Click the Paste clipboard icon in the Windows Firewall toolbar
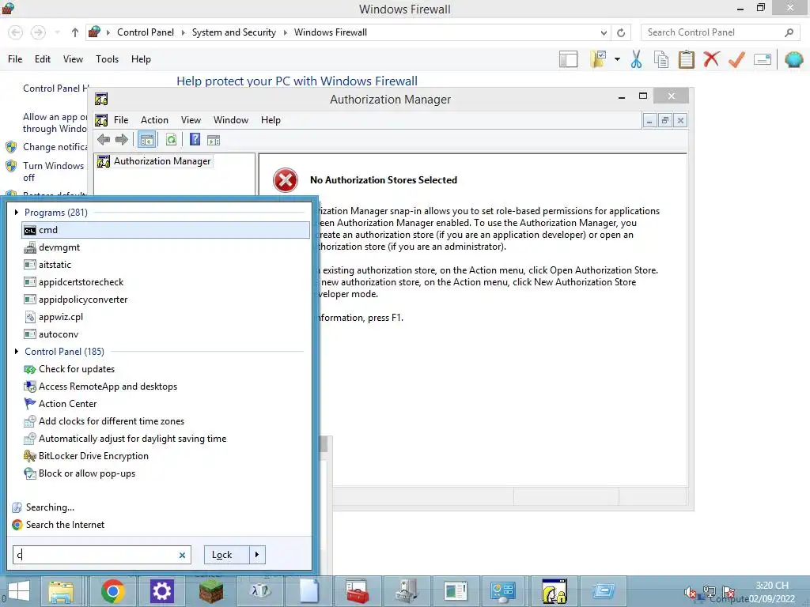810x607 pixels. pyautogui.click(x=686, y=59)
